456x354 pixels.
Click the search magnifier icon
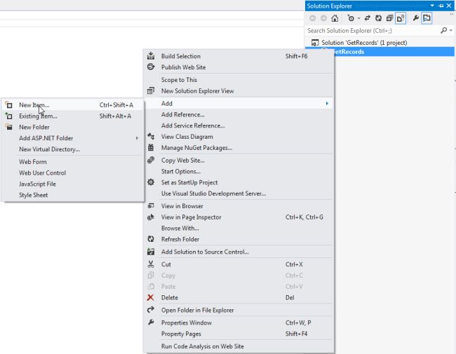click(x=444, y=30)
